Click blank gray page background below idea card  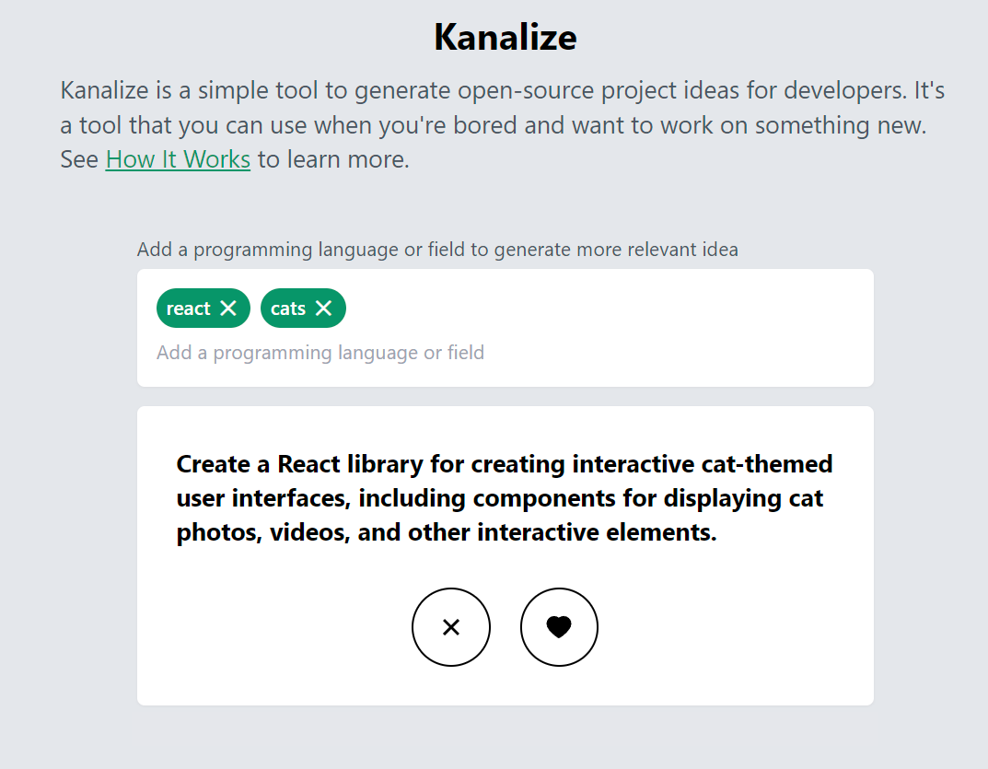pyautogui.click(x=504, y=738)
